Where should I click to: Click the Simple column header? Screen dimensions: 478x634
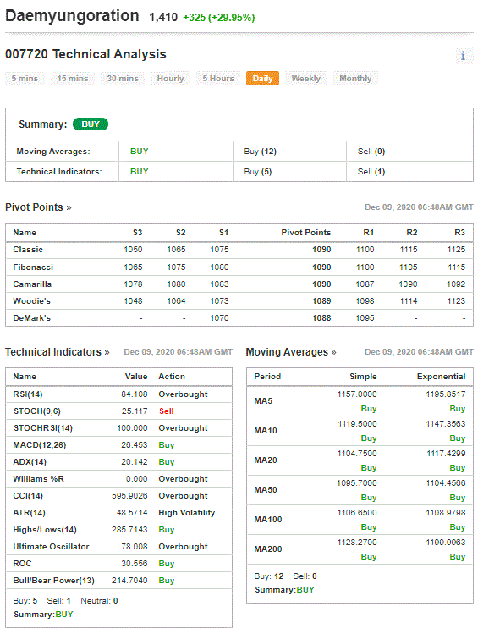(363, 377)
